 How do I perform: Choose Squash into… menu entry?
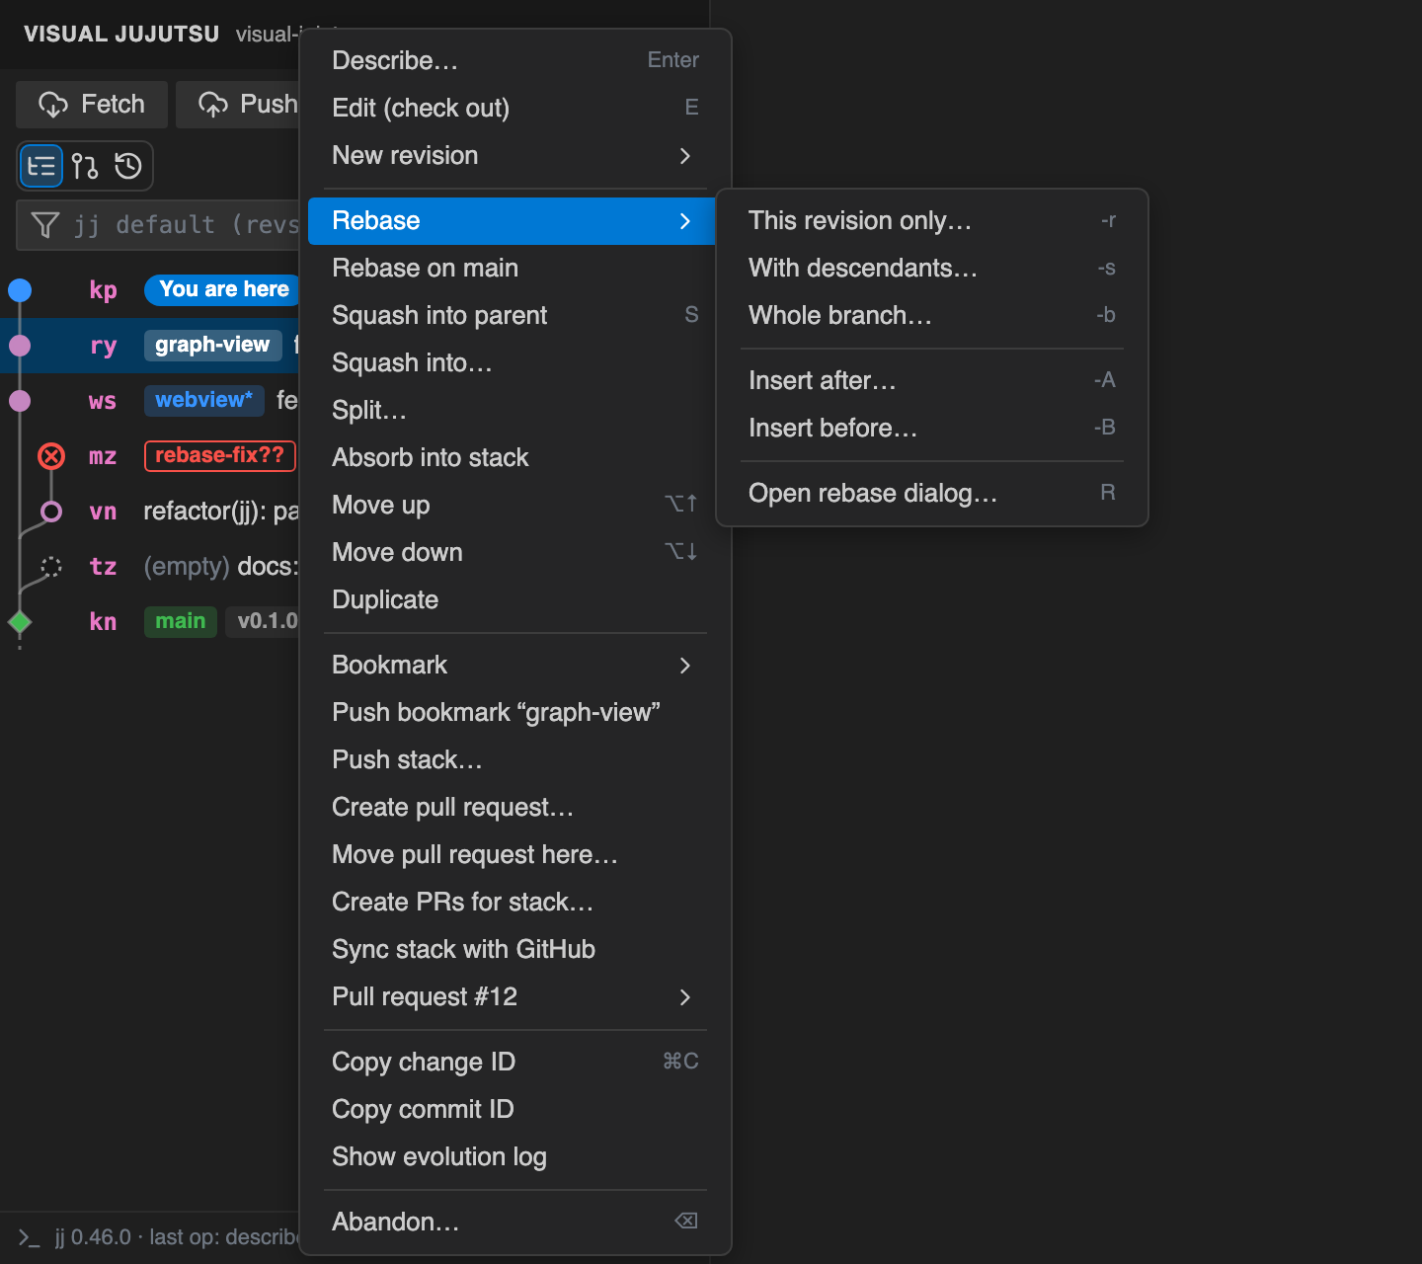pos(513,363)
